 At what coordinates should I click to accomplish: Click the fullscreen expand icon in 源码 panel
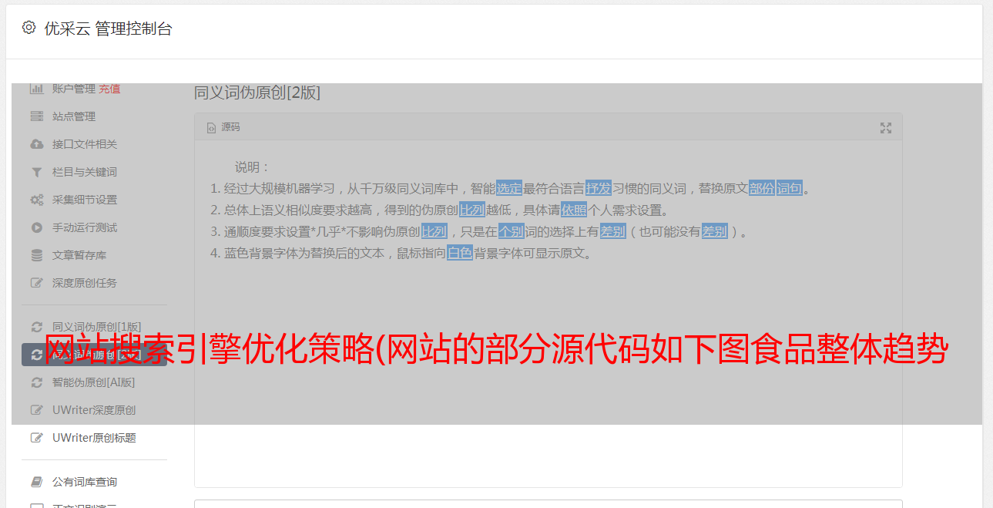point(886,128)
